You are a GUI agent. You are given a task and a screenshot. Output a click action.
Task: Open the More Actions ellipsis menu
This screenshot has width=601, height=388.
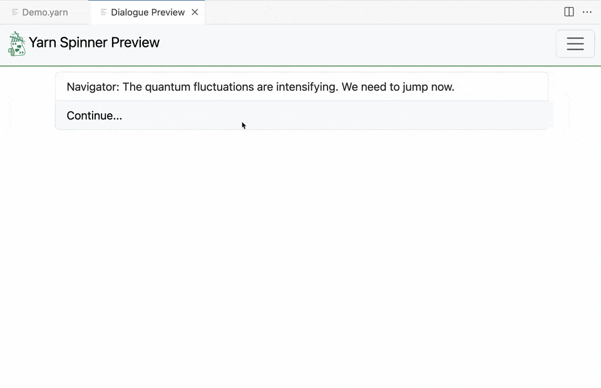pyautogui.click(x=587, y=12)
